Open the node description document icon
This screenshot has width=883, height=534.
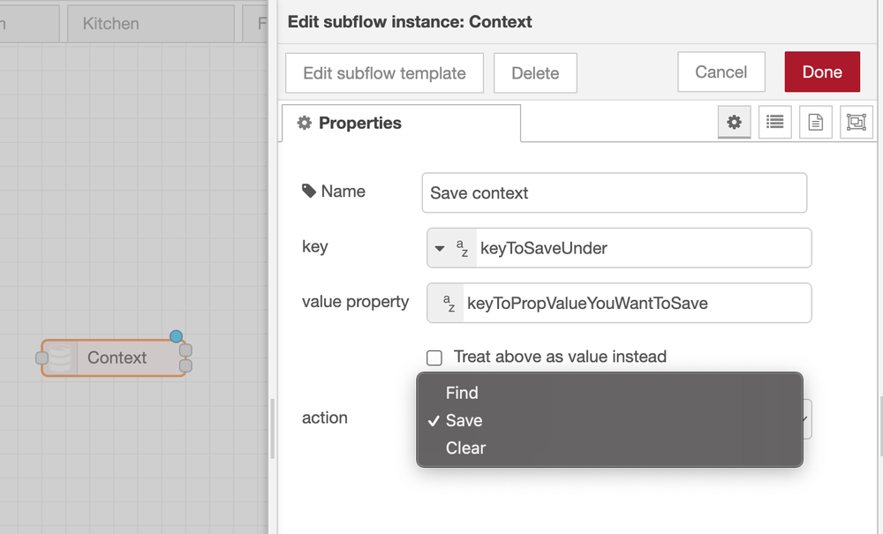pyautogui.click(x=815, y=122)
